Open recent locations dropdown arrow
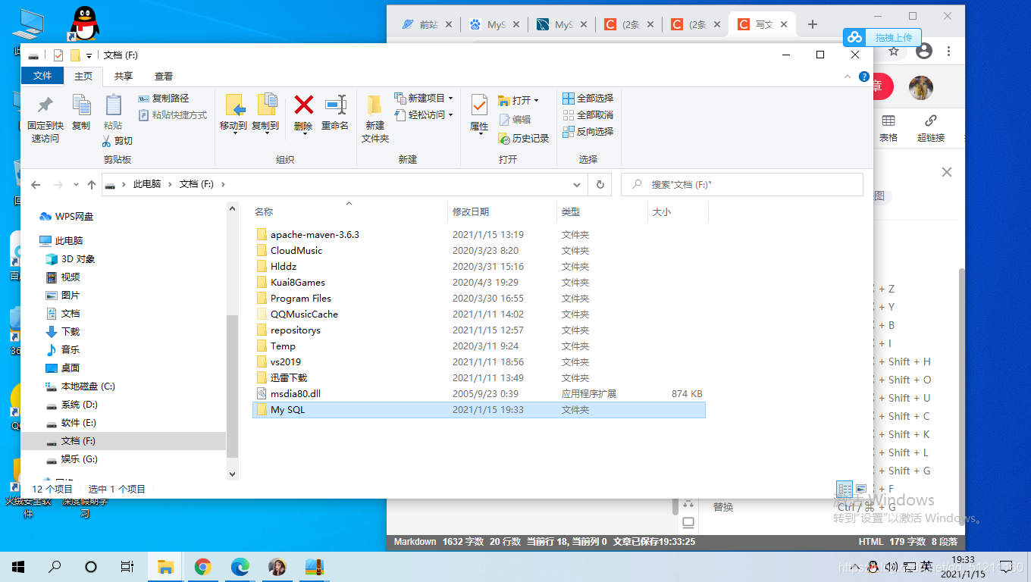The image size is (1031, 582). tap(76, 184)
